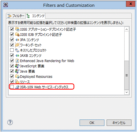Click the J2EE EJB デプロイメント記述子 icon
This screenshot has height=133, width=138.
[17, 34]
